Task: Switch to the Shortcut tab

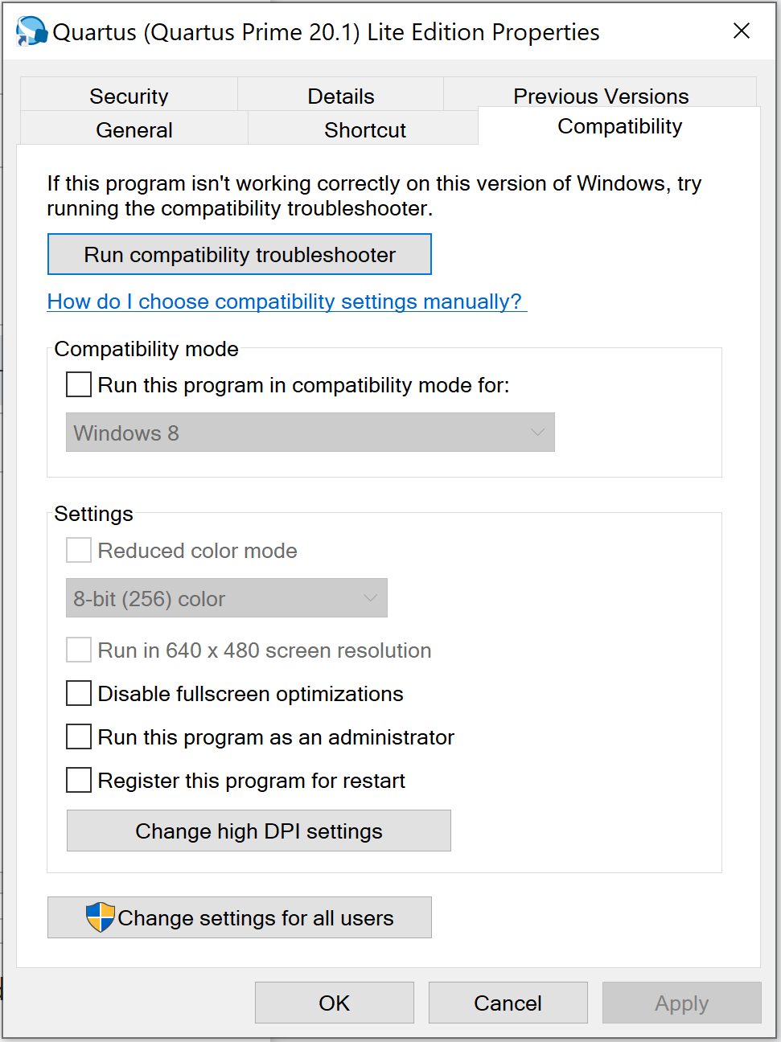Action: click(x=365, y=129)
